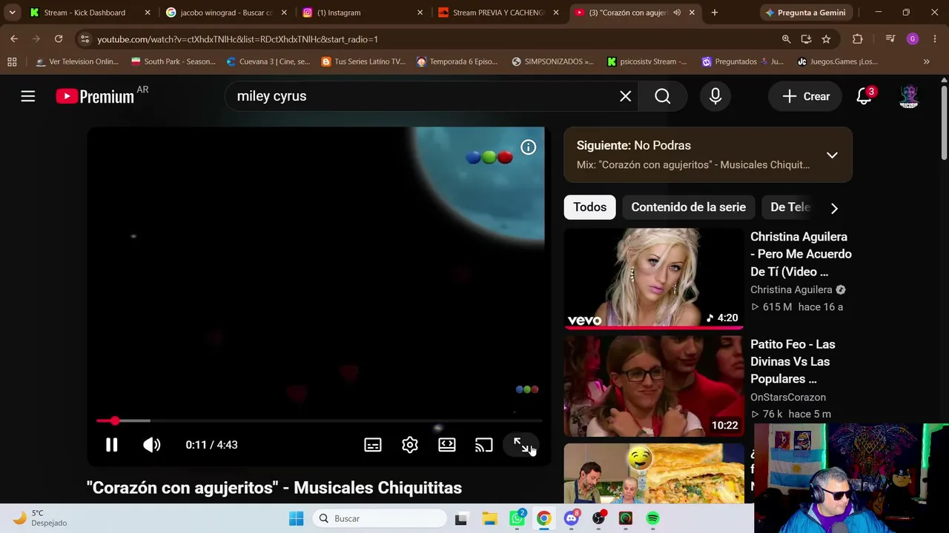Expand the Mix playlist panel chevron
Screen dimensions: 949x533
(x=832, y=155)
